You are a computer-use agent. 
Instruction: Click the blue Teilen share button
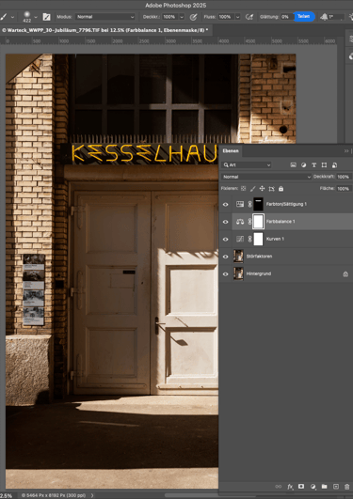tap(304, 16)
